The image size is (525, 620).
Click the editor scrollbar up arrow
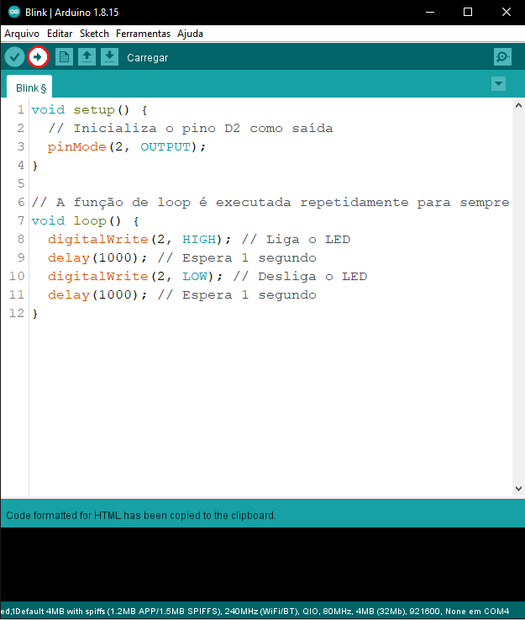coord(518,105)
